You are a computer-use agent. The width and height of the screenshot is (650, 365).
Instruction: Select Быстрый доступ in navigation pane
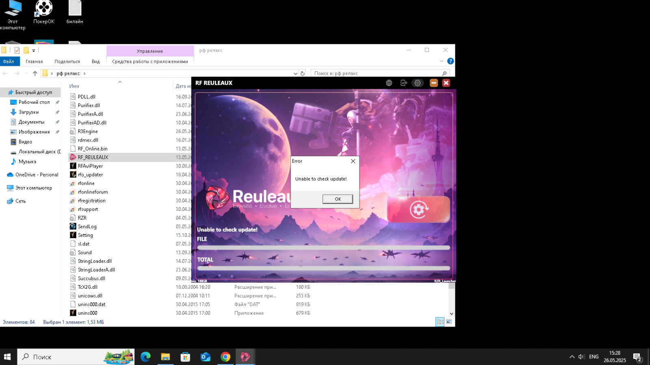[x=34, y=92]
